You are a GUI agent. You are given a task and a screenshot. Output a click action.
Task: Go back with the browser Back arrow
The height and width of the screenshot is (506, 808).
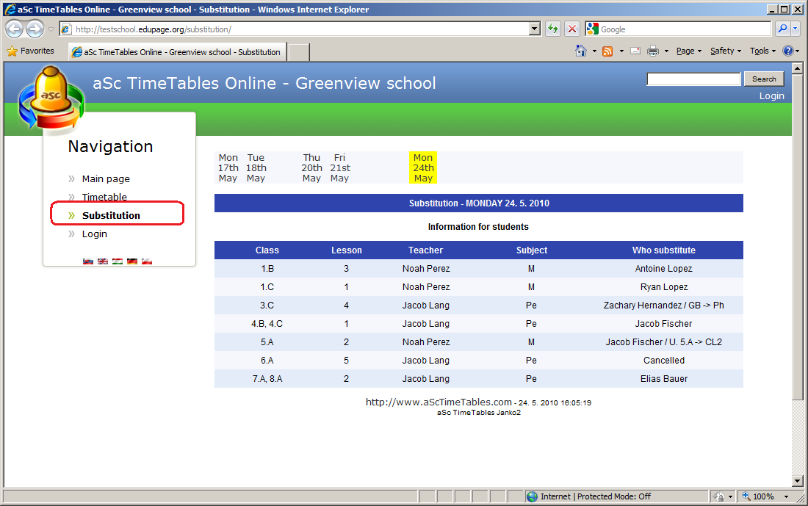tap(15, 29)
